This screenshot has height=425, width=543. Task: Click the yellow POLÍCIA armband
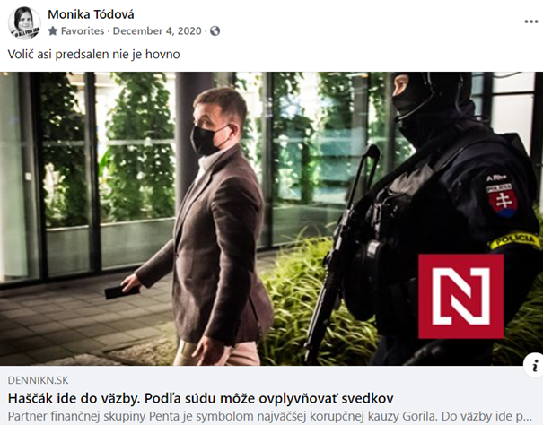pyautogui.click(x=515, y=240)
